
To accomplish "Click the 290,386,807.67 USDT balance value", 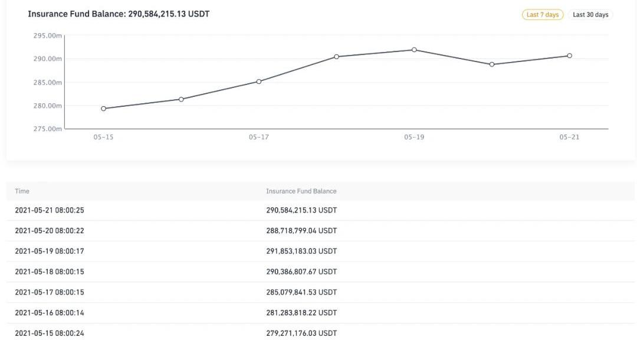I will [301, 272].
